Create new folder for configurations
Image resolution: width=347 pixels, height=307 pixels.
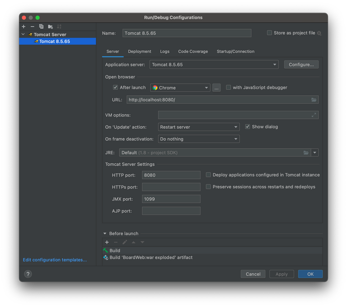[50, 27]
